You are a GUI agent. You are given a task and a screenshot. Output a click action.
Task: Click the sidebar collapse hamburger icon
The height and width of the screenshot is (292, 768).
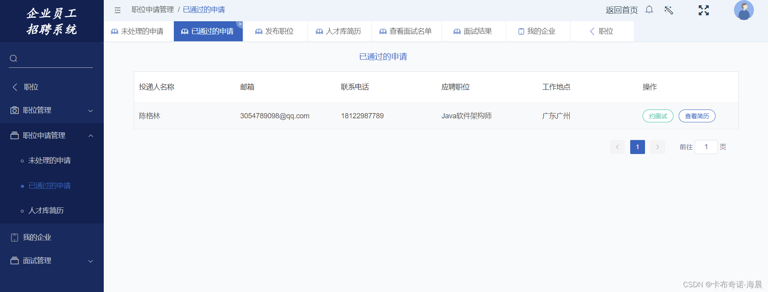(x=117, y=10)
